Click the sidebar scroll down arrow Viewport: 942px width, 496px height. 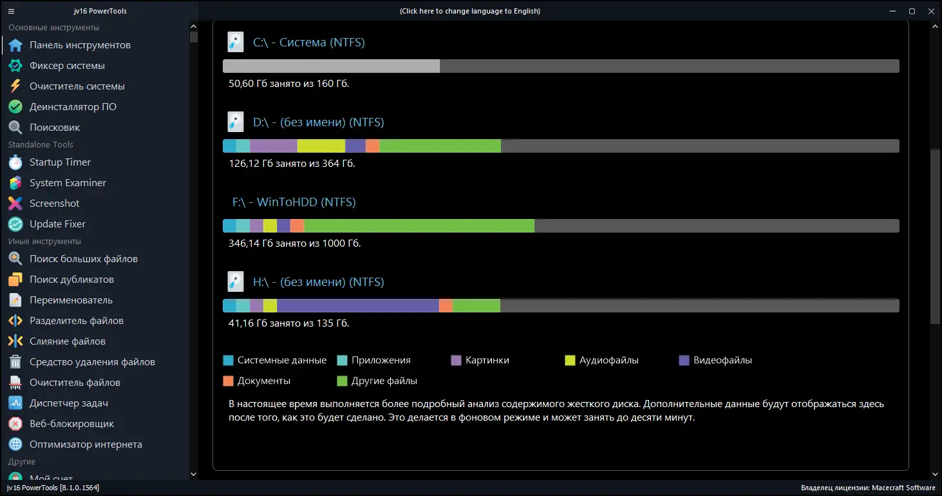tap(194, 474)
